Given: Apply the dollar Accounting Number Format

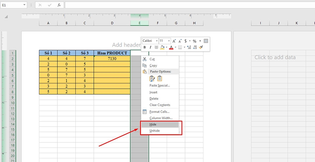Looking at the screenshot, I should [x=185, y=41].
